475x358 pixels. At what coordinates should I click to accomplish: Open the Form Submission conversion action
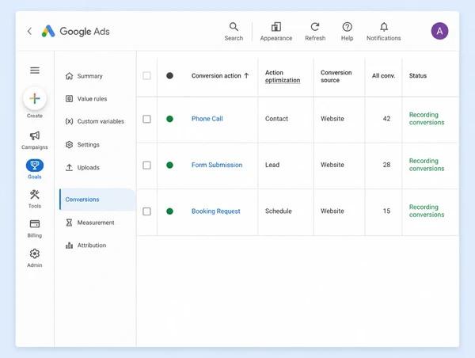coord(217,165)
